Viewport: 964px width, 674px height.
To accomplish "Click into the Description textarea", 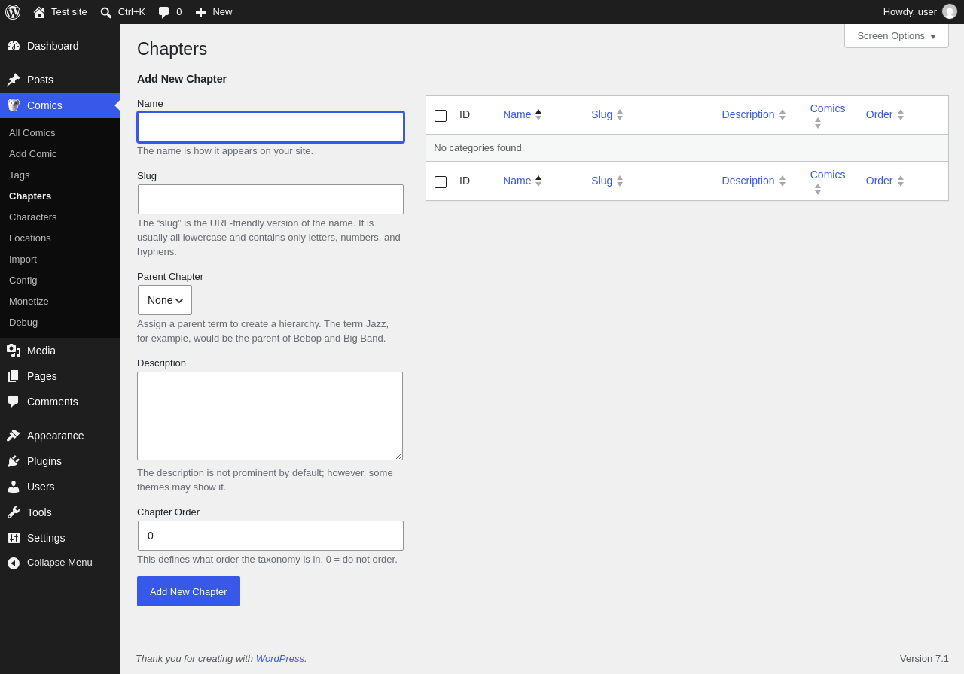I will pos(270,416).
